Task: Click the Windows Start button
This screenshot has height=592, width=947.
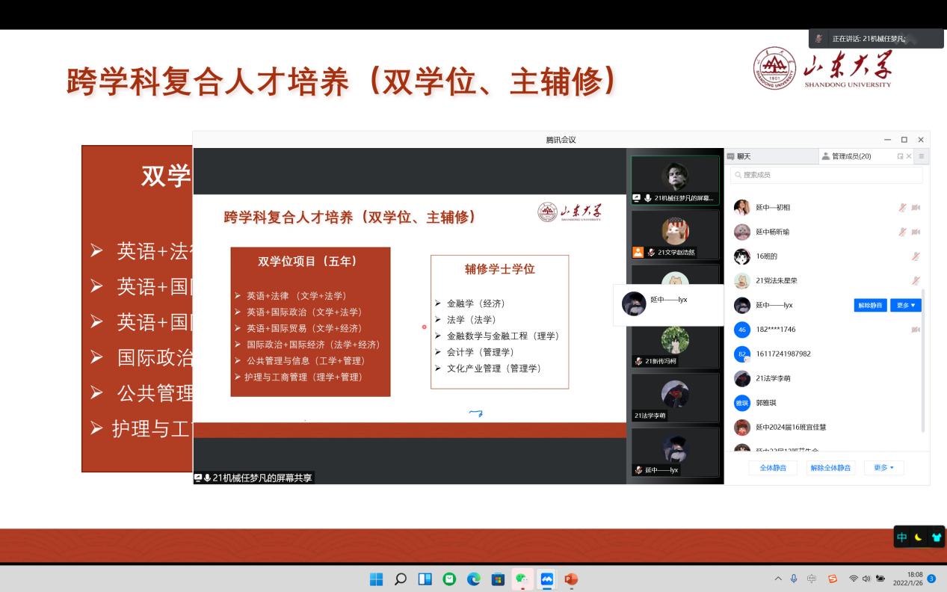Action: coord(376,579)
